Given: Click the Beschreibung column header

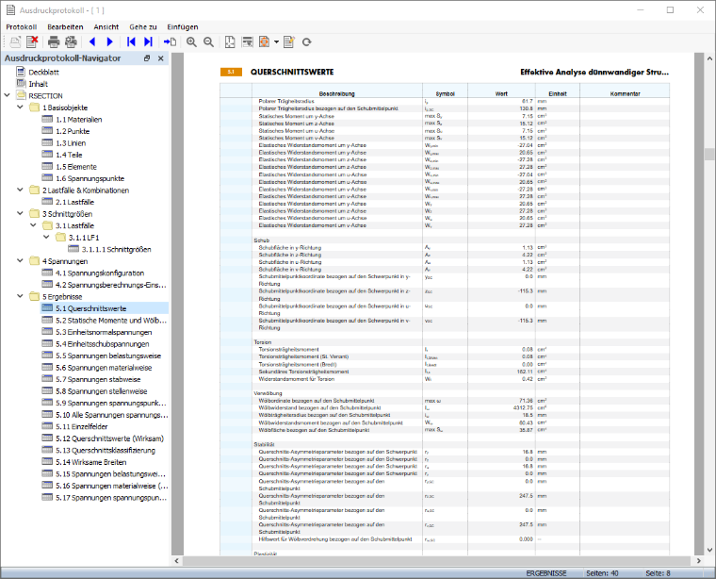Looking at the screenshot, I should click(x=337, y=93).
